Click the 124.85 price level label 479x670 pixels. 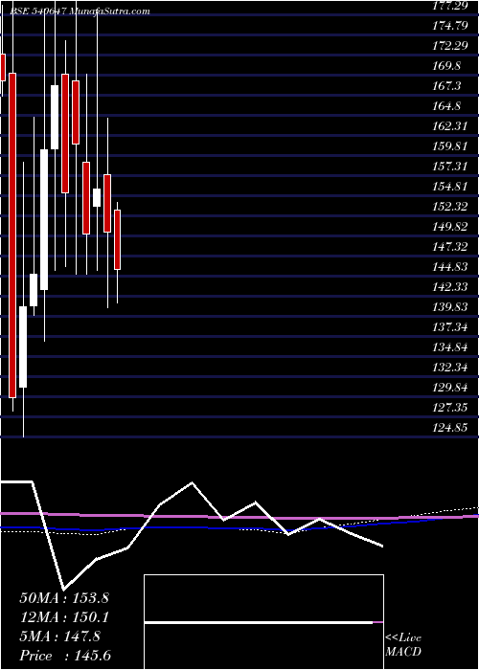pyautogui.click(x=450, y=428)
